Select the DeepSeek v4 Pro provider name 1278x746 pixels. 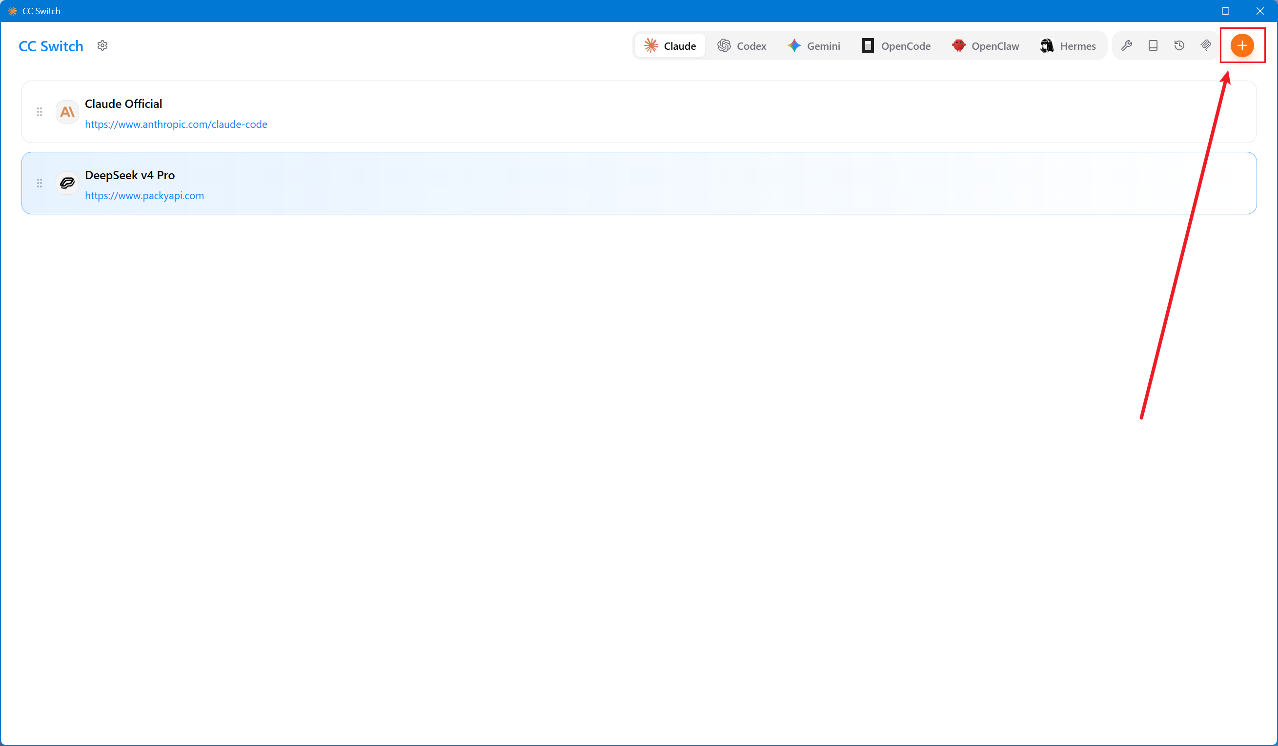point(130,175)
